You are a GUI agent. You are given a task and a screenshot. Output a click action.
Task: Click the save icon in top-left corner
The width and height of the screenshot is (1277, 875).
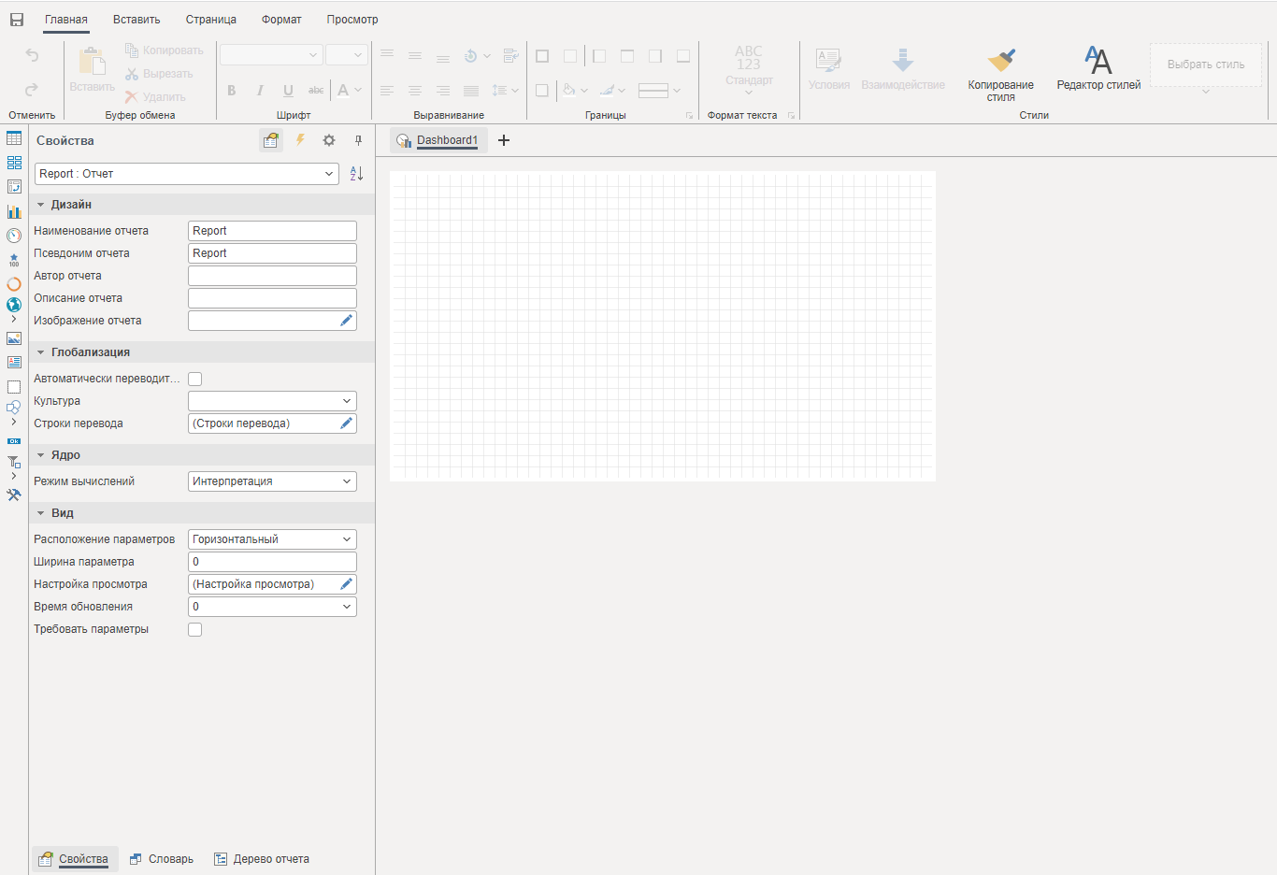16,20
